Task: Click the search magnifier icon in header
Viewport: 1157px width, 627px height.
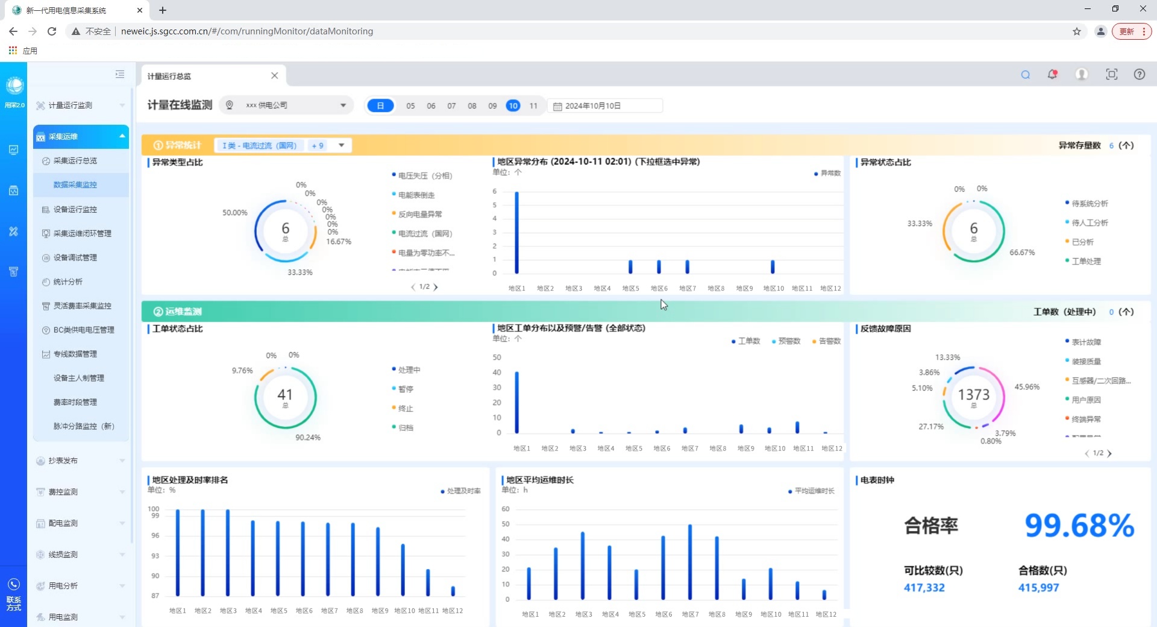Action: tap(1025, 75)
